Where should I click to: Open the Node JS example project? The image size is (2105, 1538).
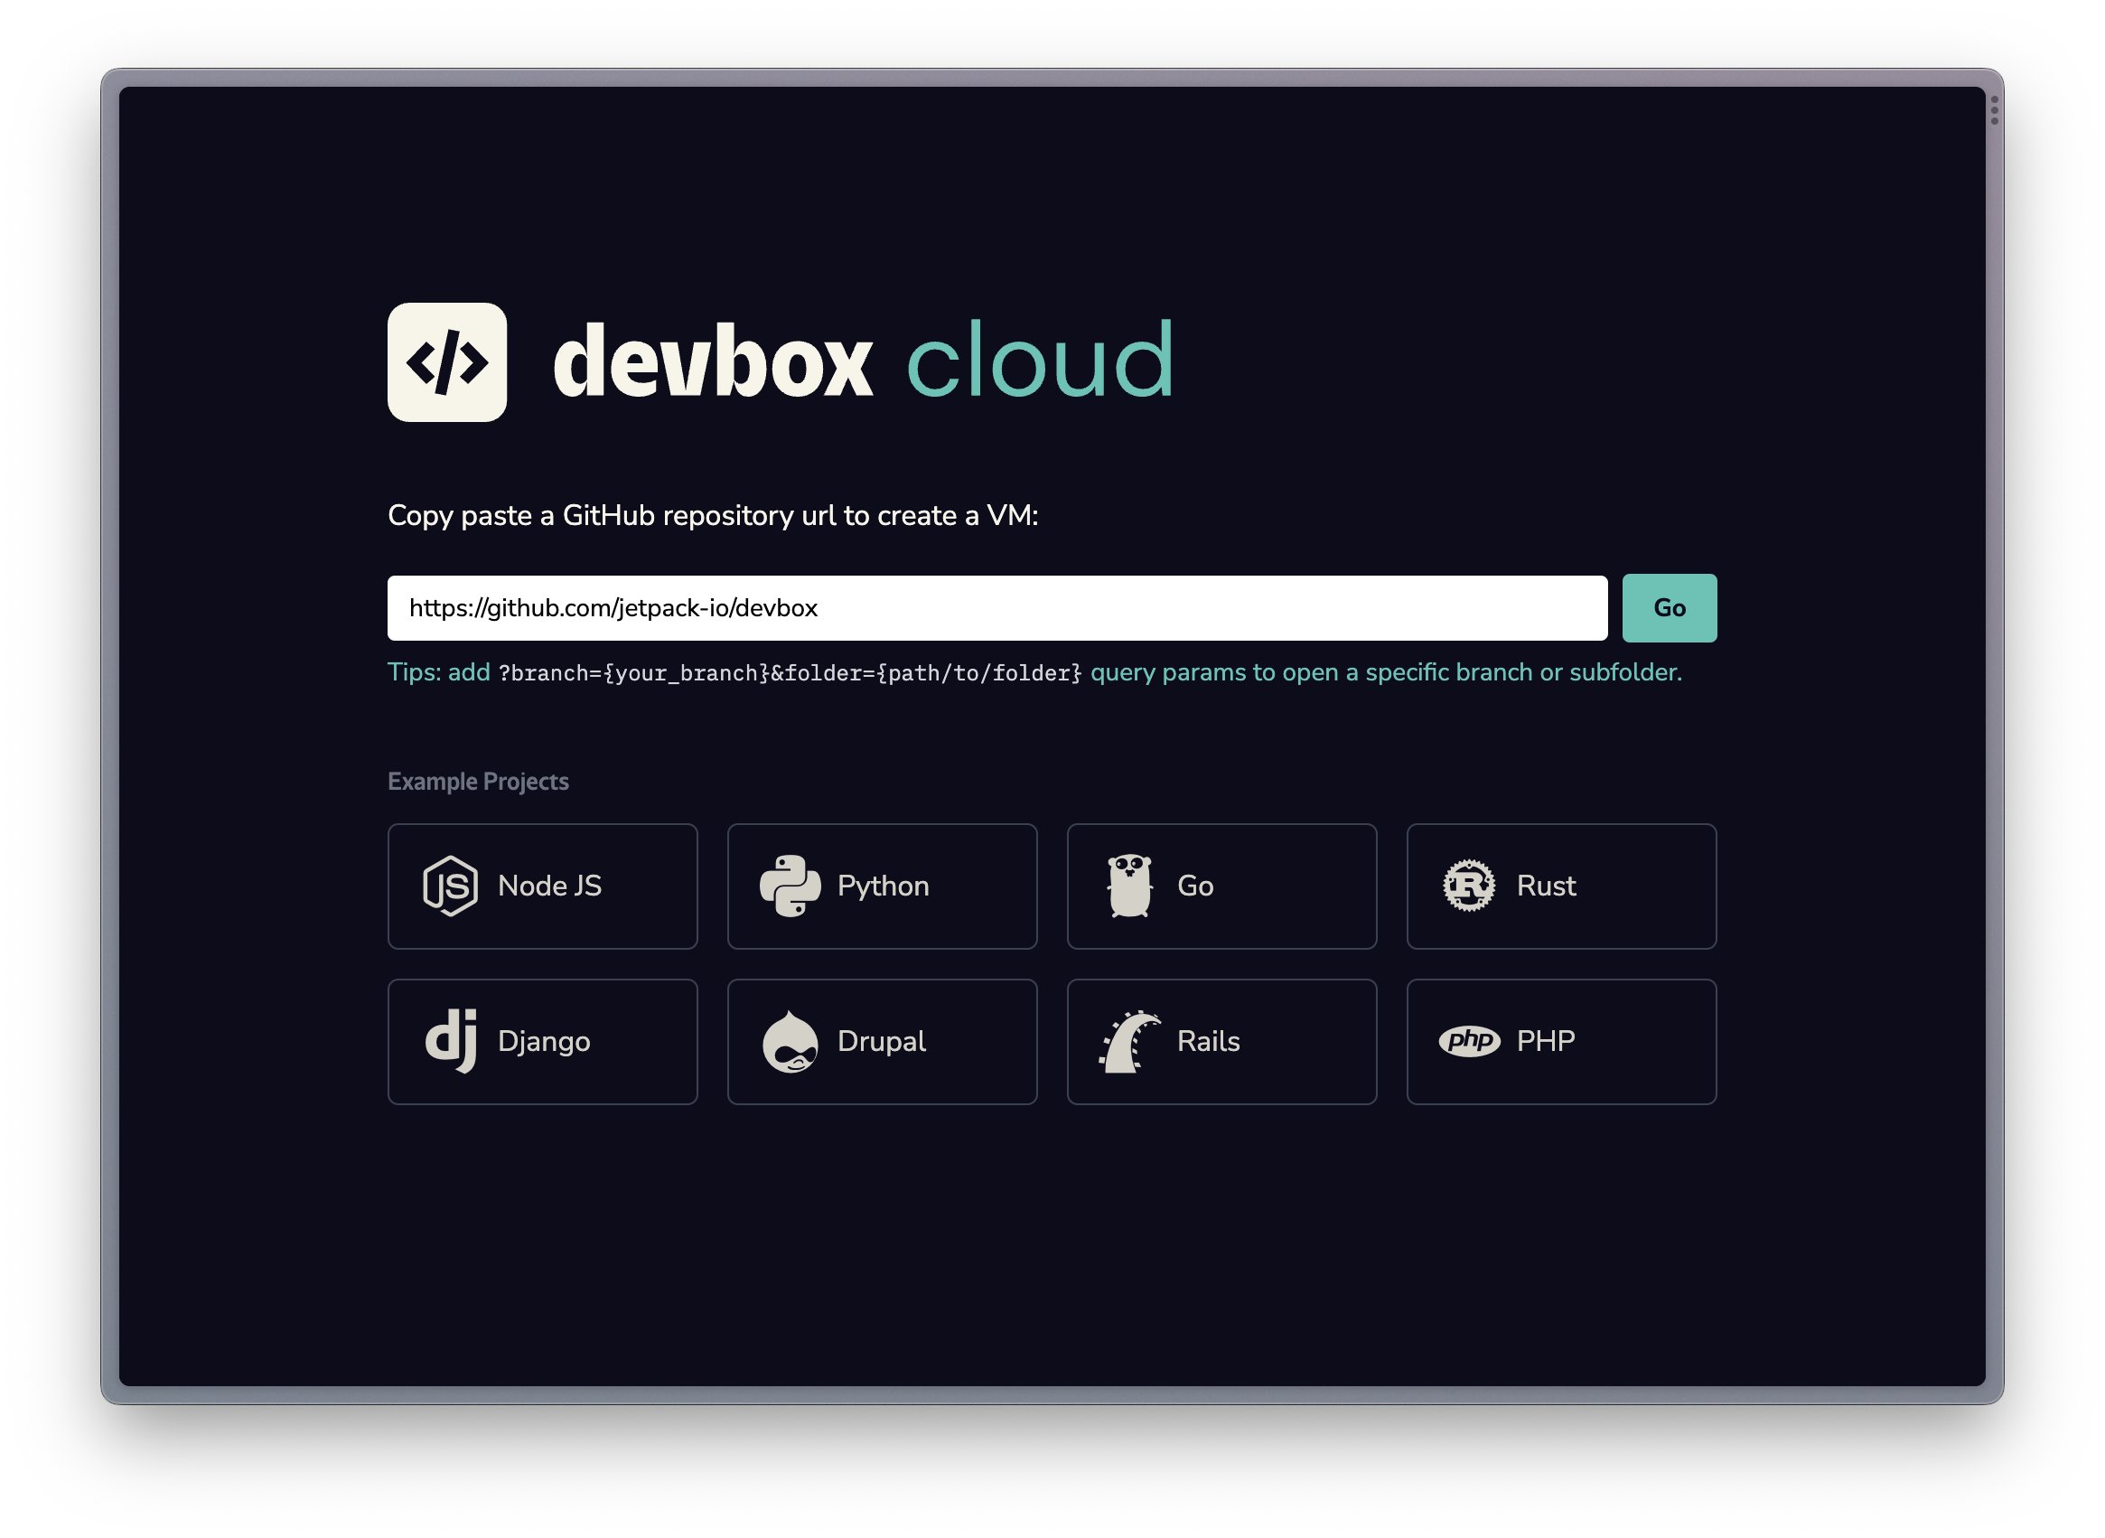click(x=543, y=886)
